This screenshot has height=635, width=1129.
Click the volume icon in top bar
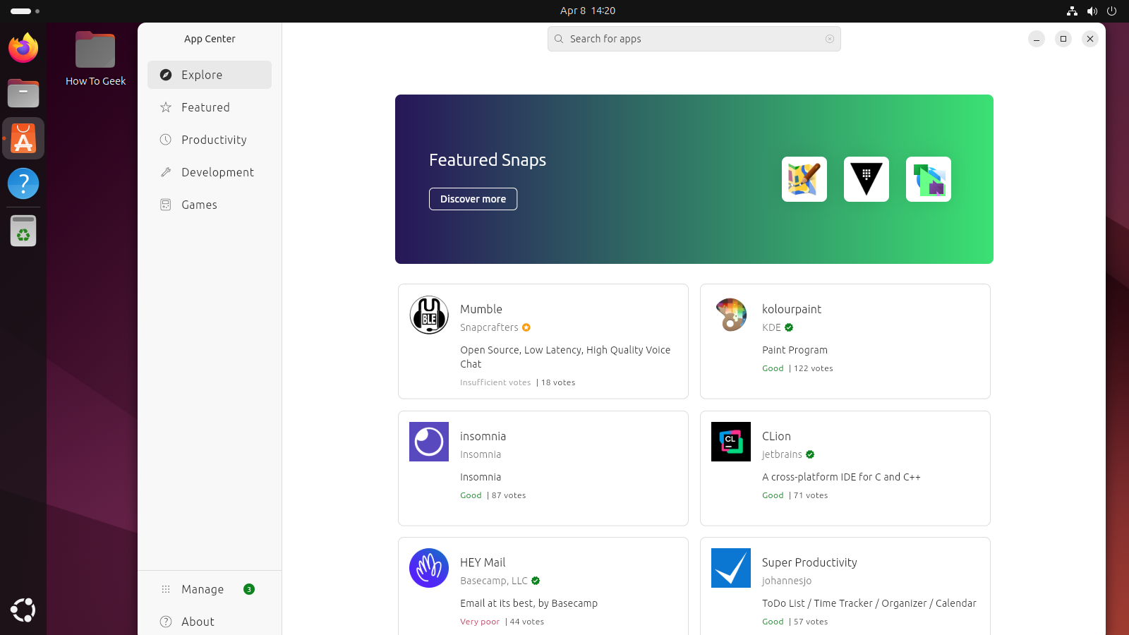click(1092, 11)
